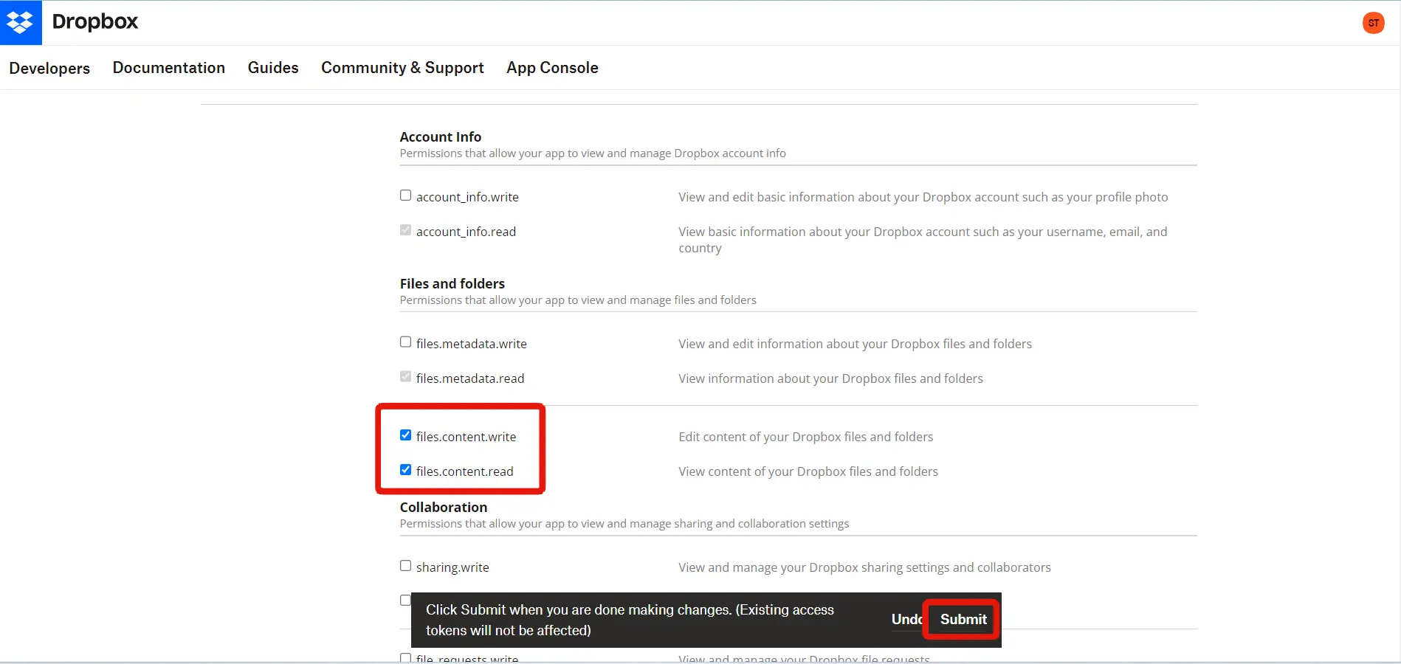Open the Guides nav item
The height and width of the screenshot is (664, 1401).
pyautogui.click(x=273, y=68)
